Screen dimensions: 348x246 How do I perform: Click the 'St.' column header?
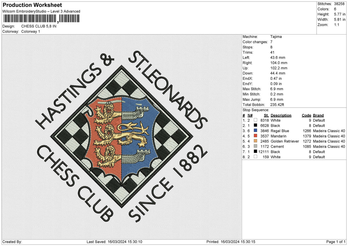point(266,115)
